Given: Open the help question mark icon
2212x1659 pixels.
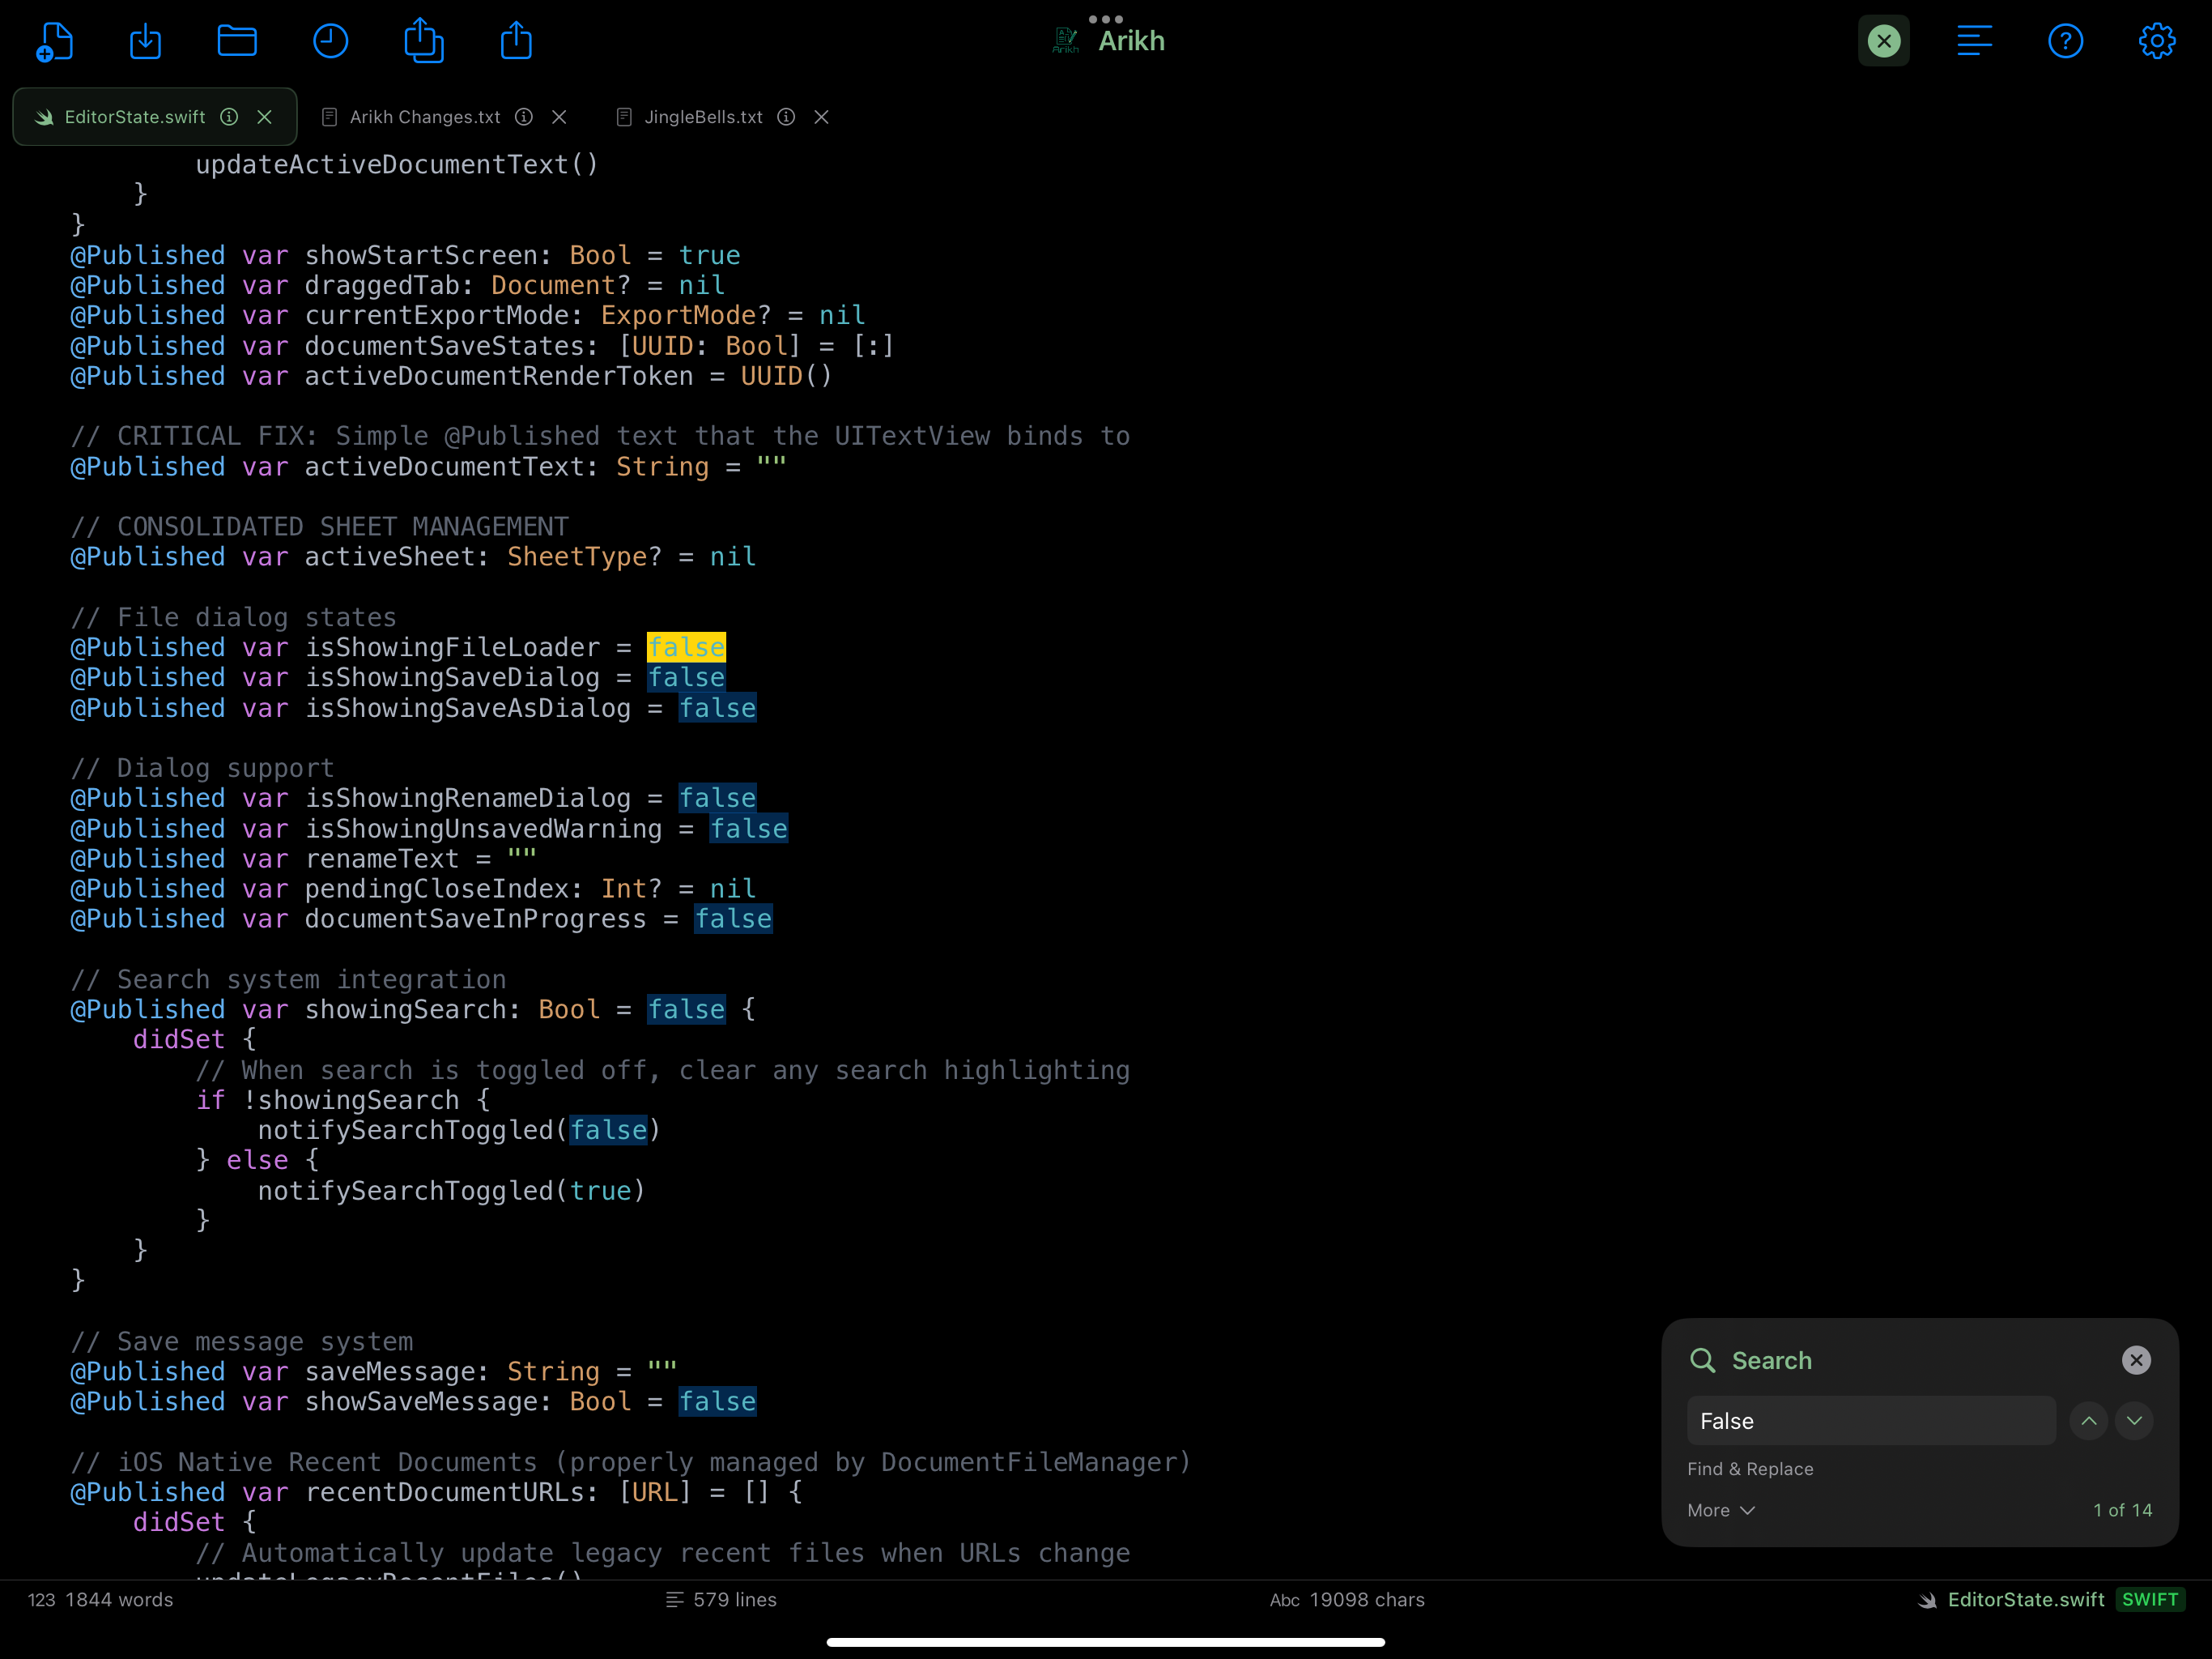Looking at the screenshot, I should 2065,41.
